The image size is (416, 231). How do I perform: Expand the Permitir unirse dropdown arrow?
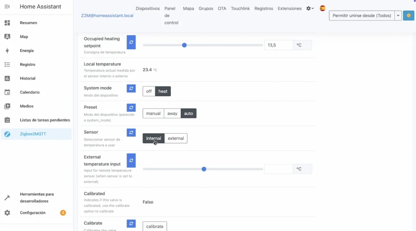click(x=398, y=16)
